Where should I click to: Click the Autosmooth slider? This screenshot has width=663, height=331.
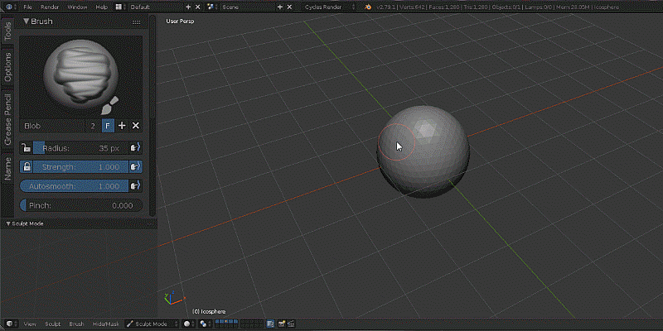[73, 186]
